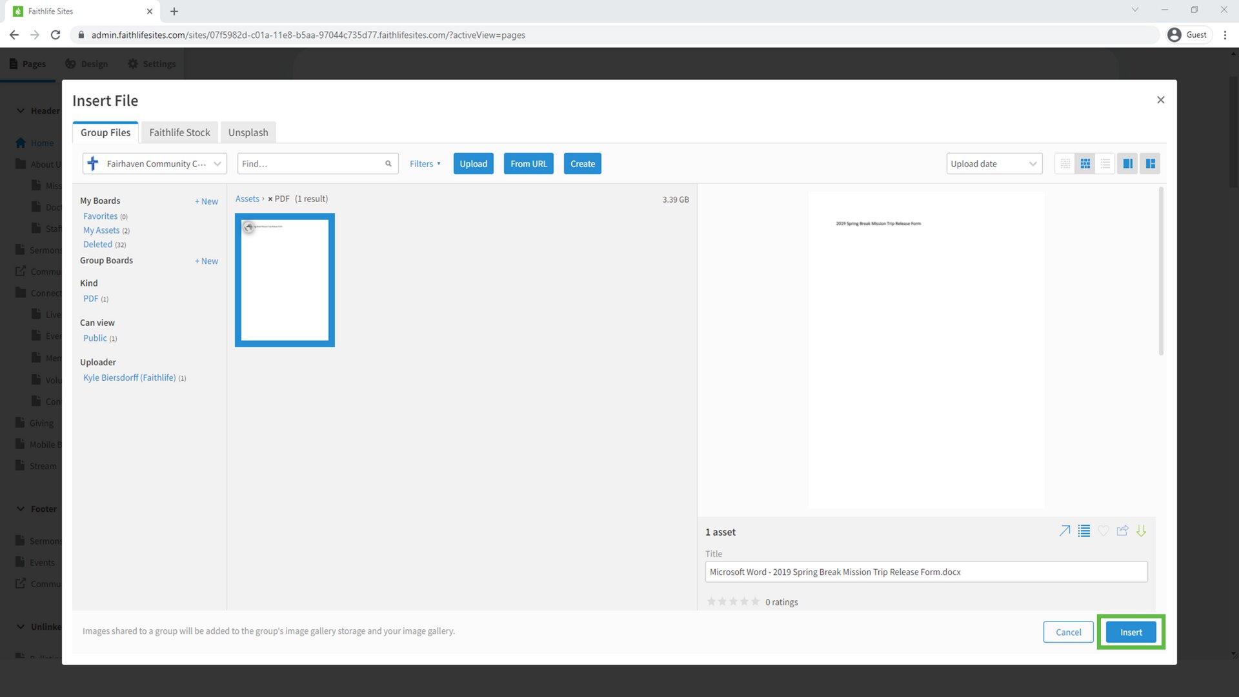Collapse the Unlinked section chevron
The image size is (1239, 697).
pyautogui.click(x=21, y=627)
